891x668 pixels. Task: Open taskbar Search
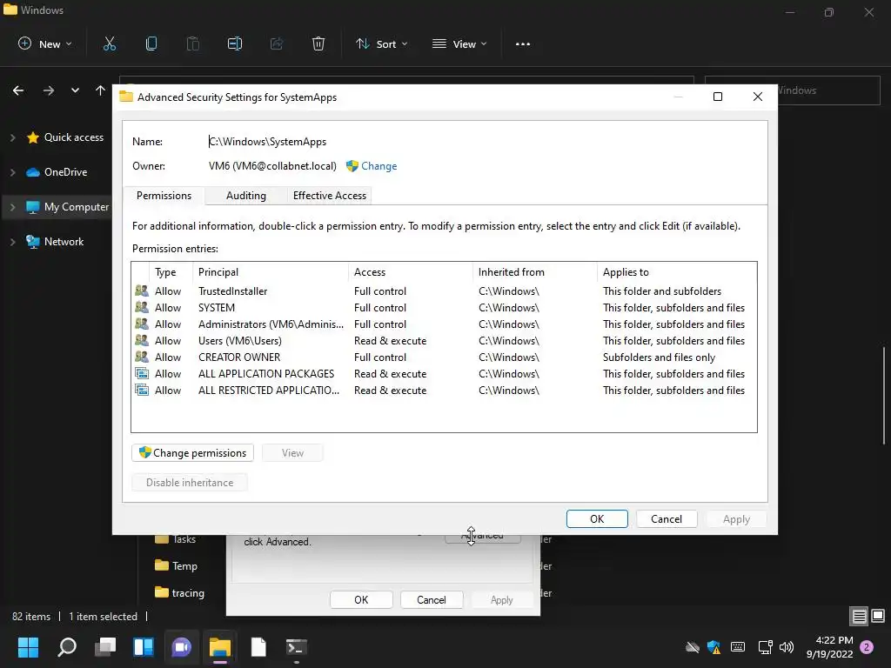pos(66,646)
